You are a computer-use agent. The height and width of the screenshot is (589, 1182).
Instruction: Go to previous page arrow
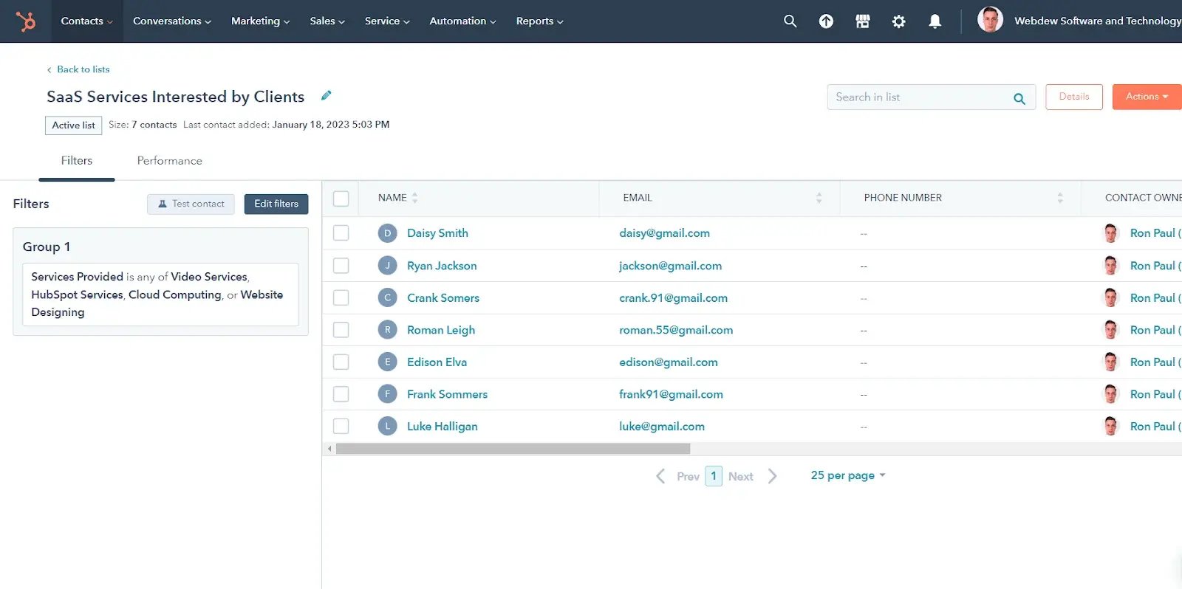pos(660,476)
